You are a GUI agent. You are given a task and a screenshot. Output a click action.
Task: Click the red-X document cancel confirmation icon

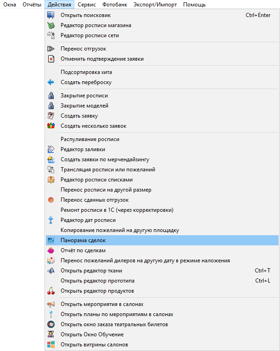click(51, 59)
